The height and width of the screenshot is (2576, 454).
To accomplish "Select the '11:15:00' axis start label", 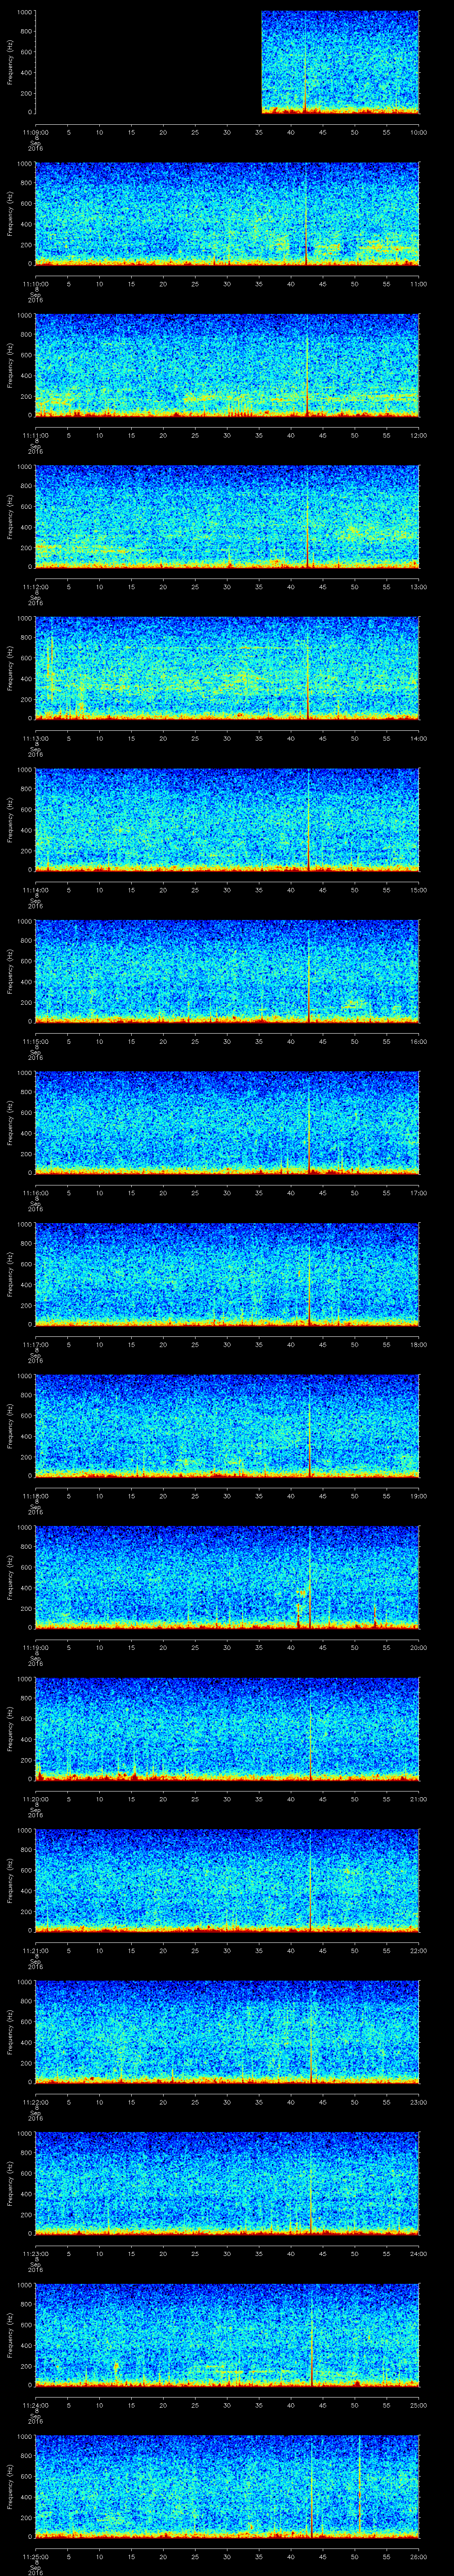I will tap(36, 1041).
